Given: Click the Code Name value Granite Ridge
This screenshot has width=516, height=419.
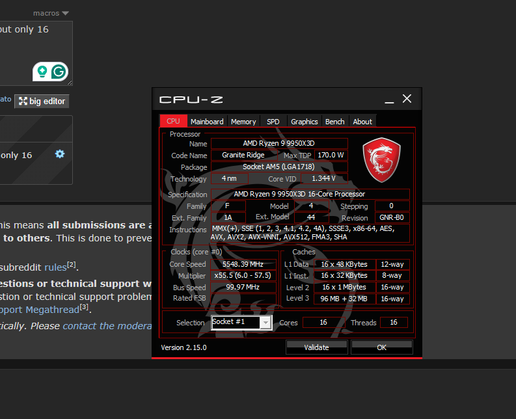Looking at the screenshot, I should (x=243, y=155).
